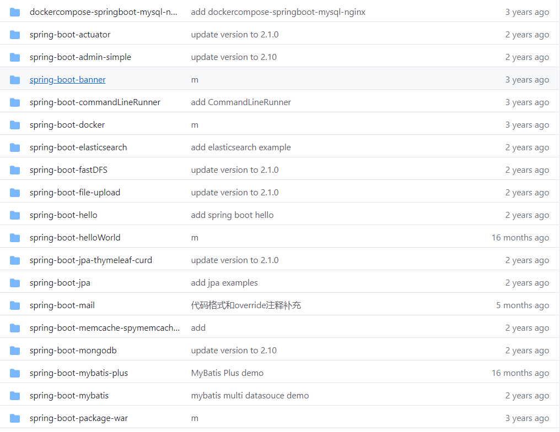This screenshot has width=560, height=432.
Task: Click commit message 'add spring boot hello'
Action: (232, 215)
